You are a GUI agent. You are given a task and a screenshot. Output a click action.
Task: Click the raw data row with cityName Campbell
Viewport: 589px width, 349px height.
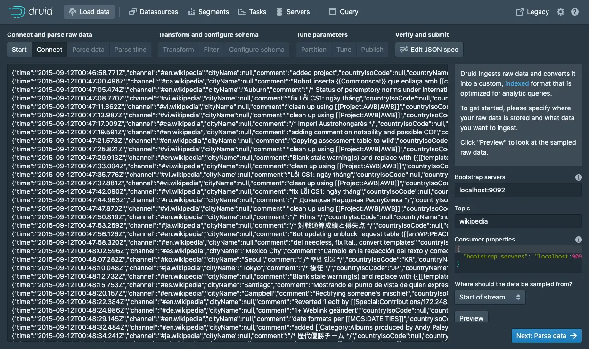click(x=229, y=293)
